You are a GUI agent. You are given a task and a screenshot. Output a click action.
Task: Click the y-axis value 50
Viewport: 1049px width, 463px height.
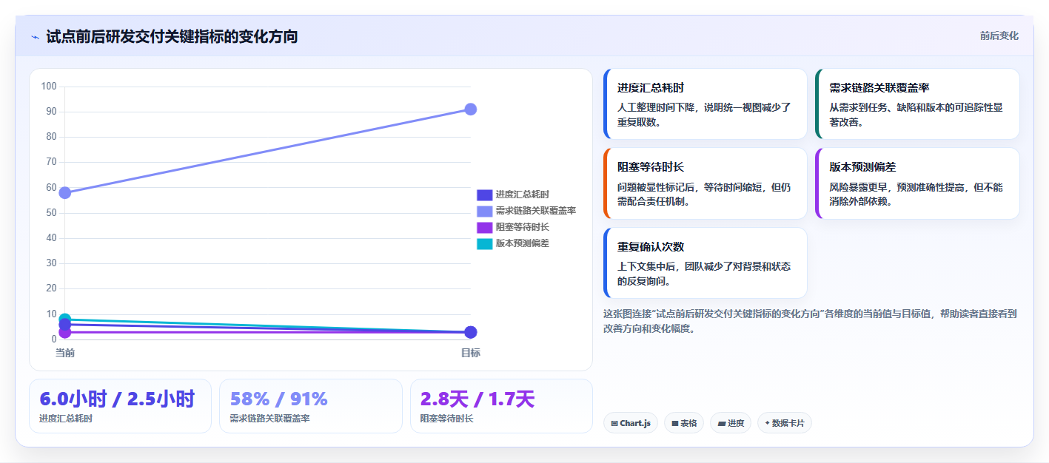click(51, 213)
